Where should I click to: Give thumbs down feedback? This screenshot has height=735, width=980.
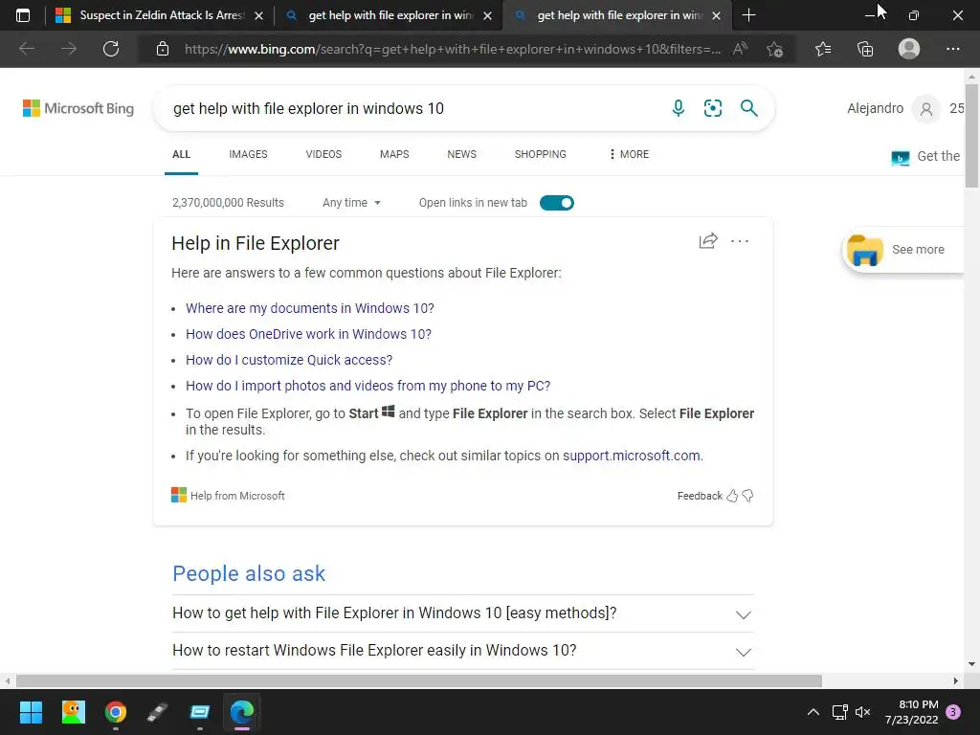[747, 496]
